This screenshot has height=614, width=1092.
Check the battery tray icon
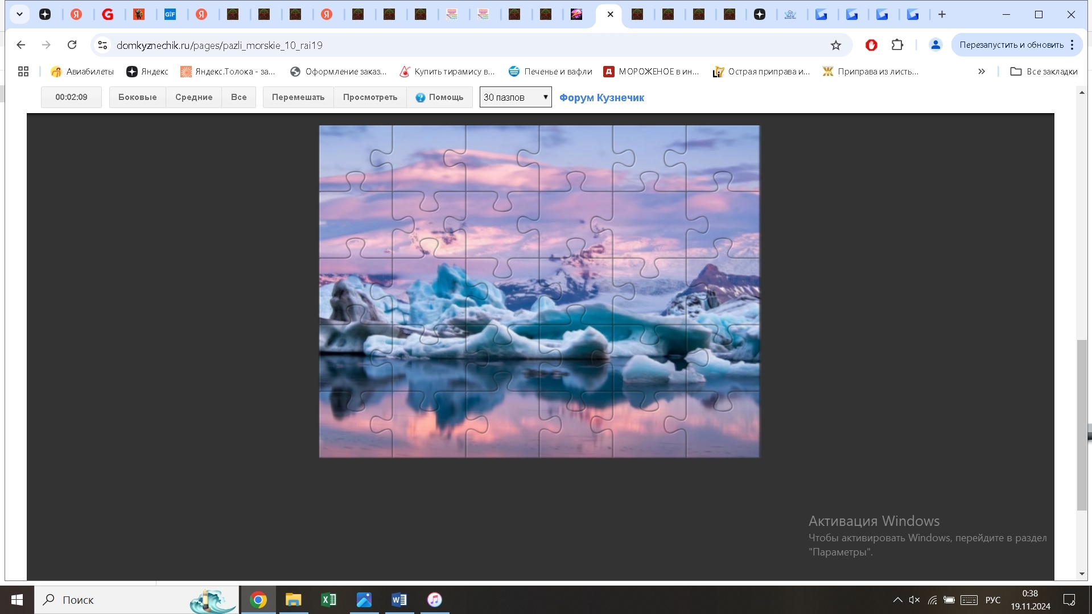point(949,600)
